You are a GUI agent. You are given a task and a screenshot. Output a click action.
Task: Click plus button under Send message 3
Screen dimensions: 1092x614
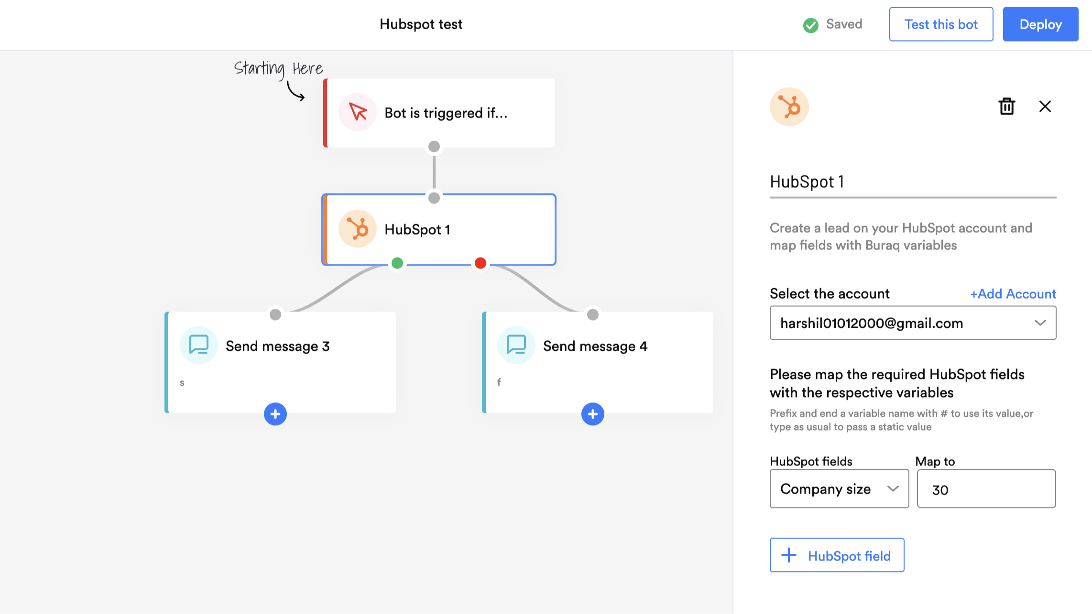pyautogui.click(x=275, y=414)
